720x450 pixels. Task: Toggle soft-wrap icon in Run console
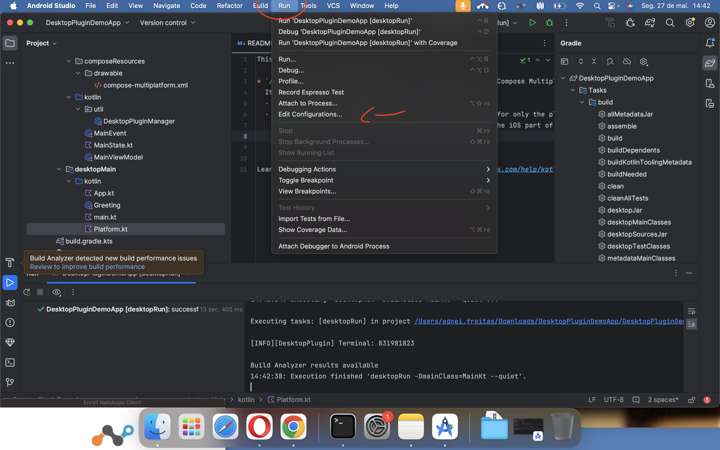691,311
